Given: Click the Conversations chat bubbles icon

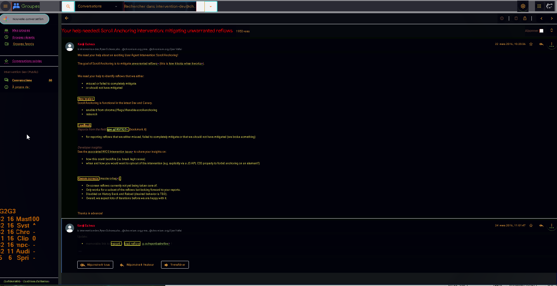Looking at the screenshot, I should tap(6, 80).
